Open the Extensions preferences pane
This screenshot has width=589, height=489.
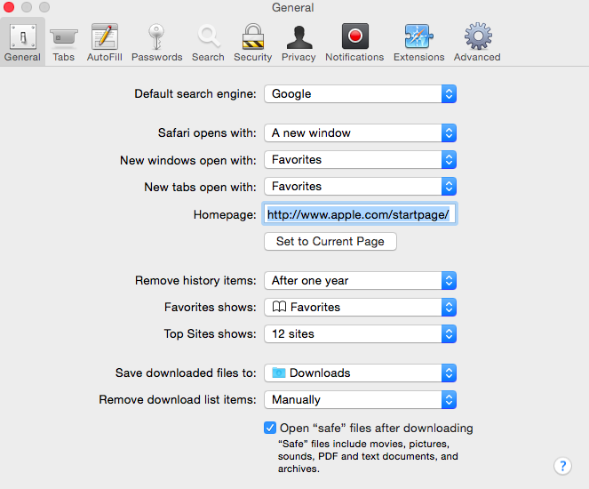(x=418, y=42)
